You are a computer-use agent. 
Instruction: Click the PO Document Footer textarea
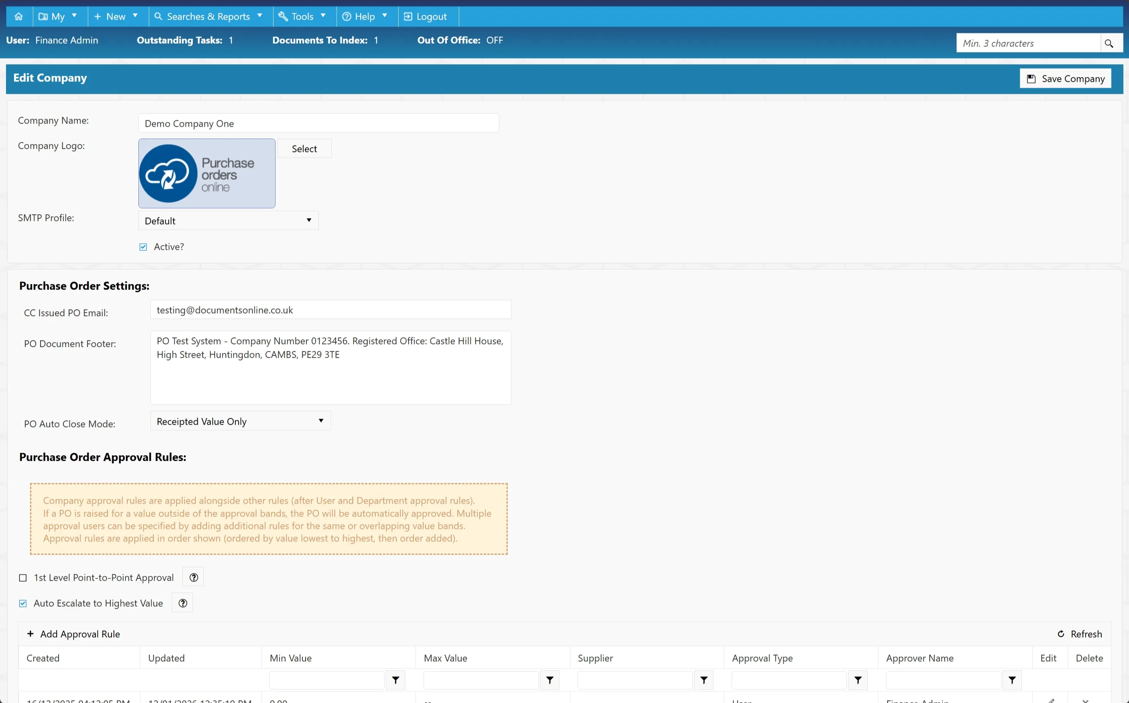coord(330,367)
